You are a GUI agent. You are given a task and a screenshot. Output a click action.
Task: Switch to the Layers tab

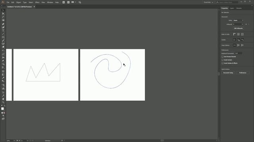(232, 8)
